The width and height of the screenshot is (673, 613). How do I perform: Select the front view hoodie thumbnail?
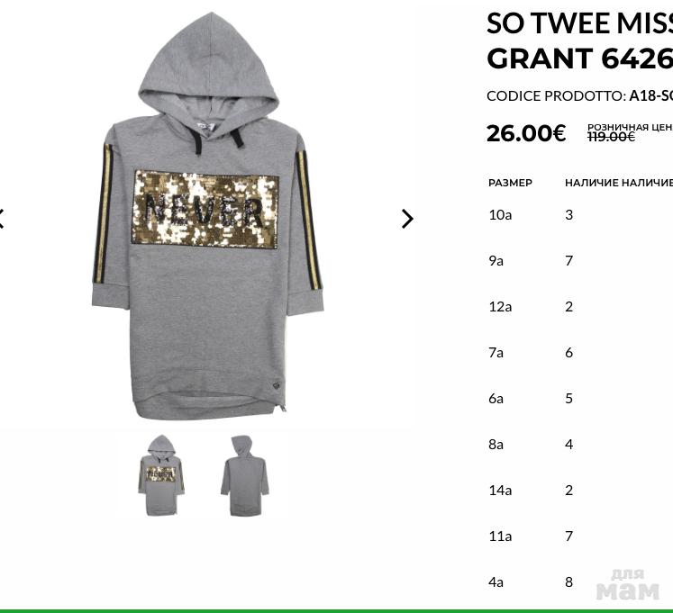tap(161, 475)
